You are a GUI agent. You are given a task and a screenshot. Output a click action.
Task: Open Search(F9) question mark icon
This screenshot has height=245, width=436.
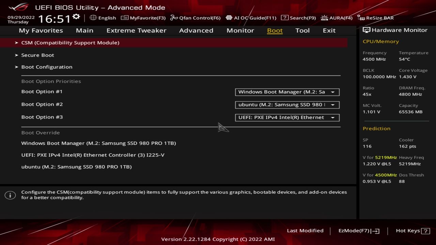[x=285, y=18]
